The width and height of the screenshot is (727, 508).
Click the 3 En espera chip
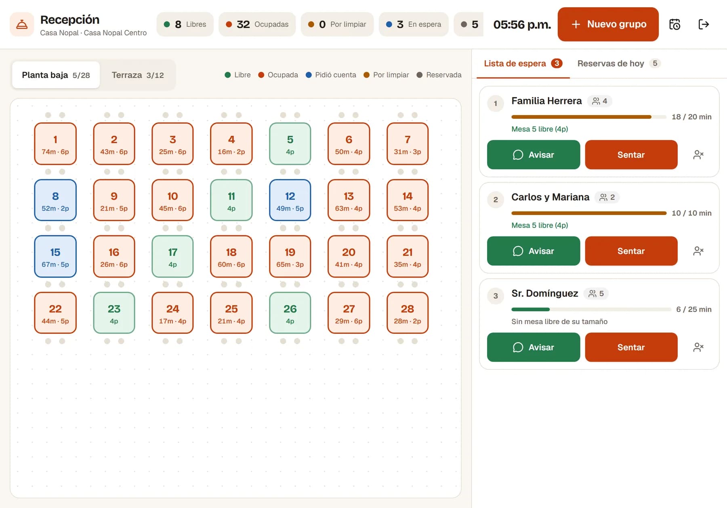coord(414,24)
